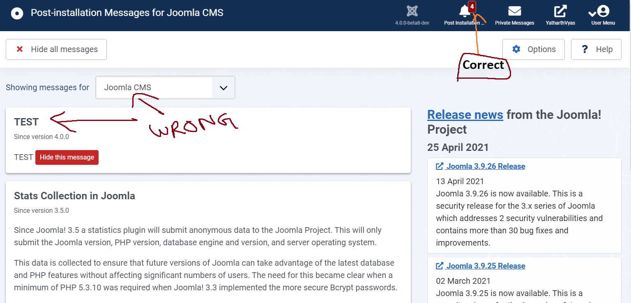Click the 13 April 2021 date
This screenshot has width=631, height=303.
(x=460, y=181)
